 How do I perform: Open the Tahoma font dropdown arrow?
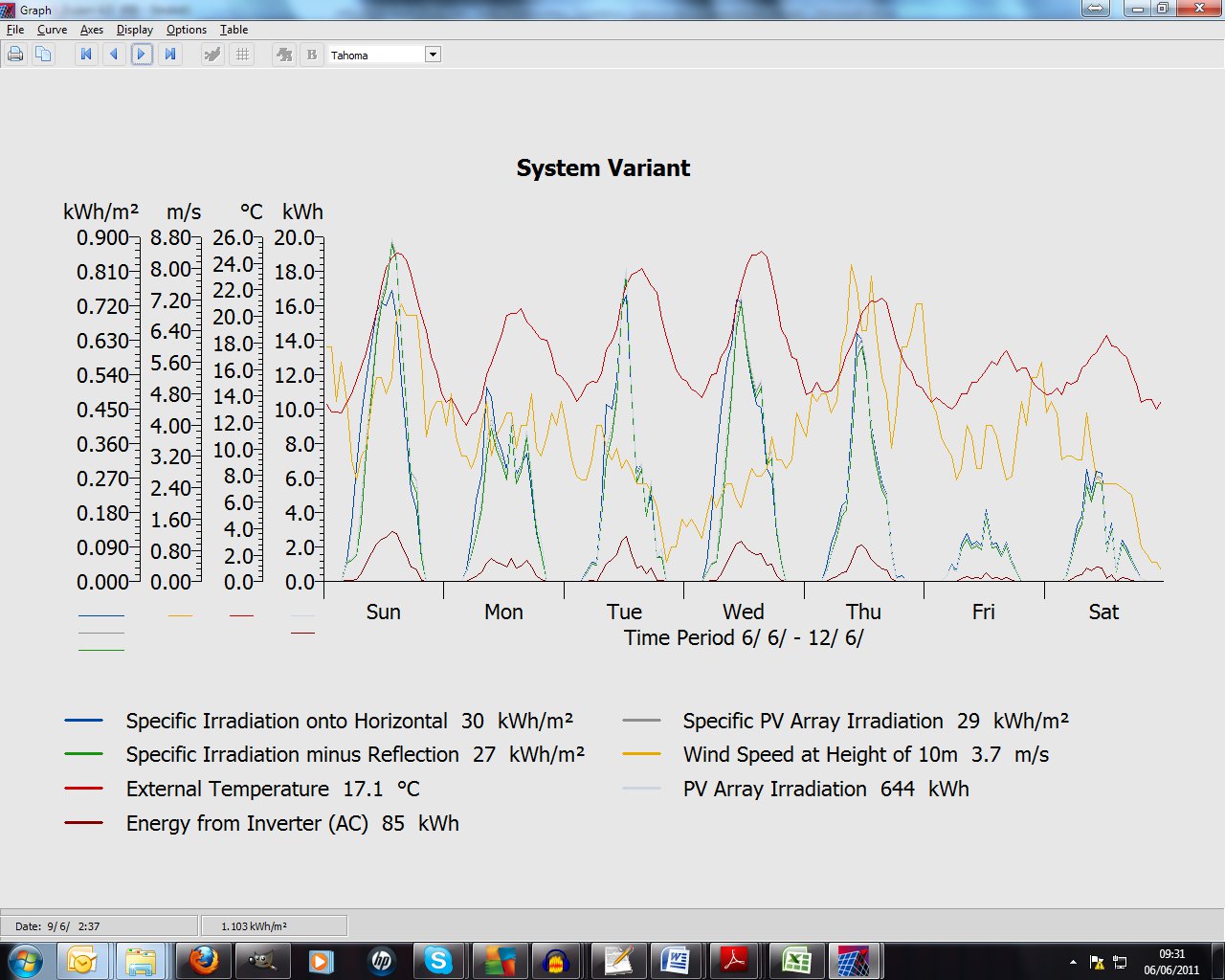(x=433, y=55)
